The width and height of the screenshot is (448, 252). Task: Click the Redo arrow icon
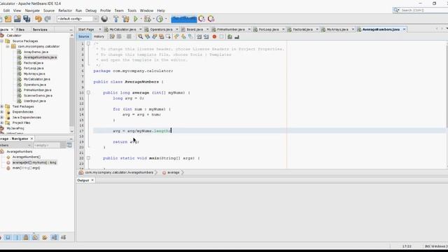48,19
